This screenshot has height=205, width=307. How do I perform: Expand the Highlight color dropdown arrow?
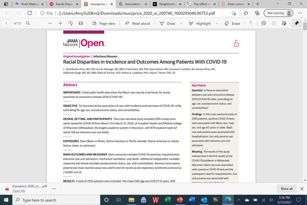pos(217,24)
